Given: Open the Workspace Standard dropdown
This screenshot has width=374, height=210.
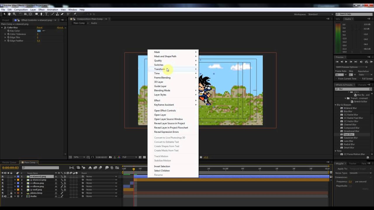Looking at the screenshot, I should (x=321, y=14).
